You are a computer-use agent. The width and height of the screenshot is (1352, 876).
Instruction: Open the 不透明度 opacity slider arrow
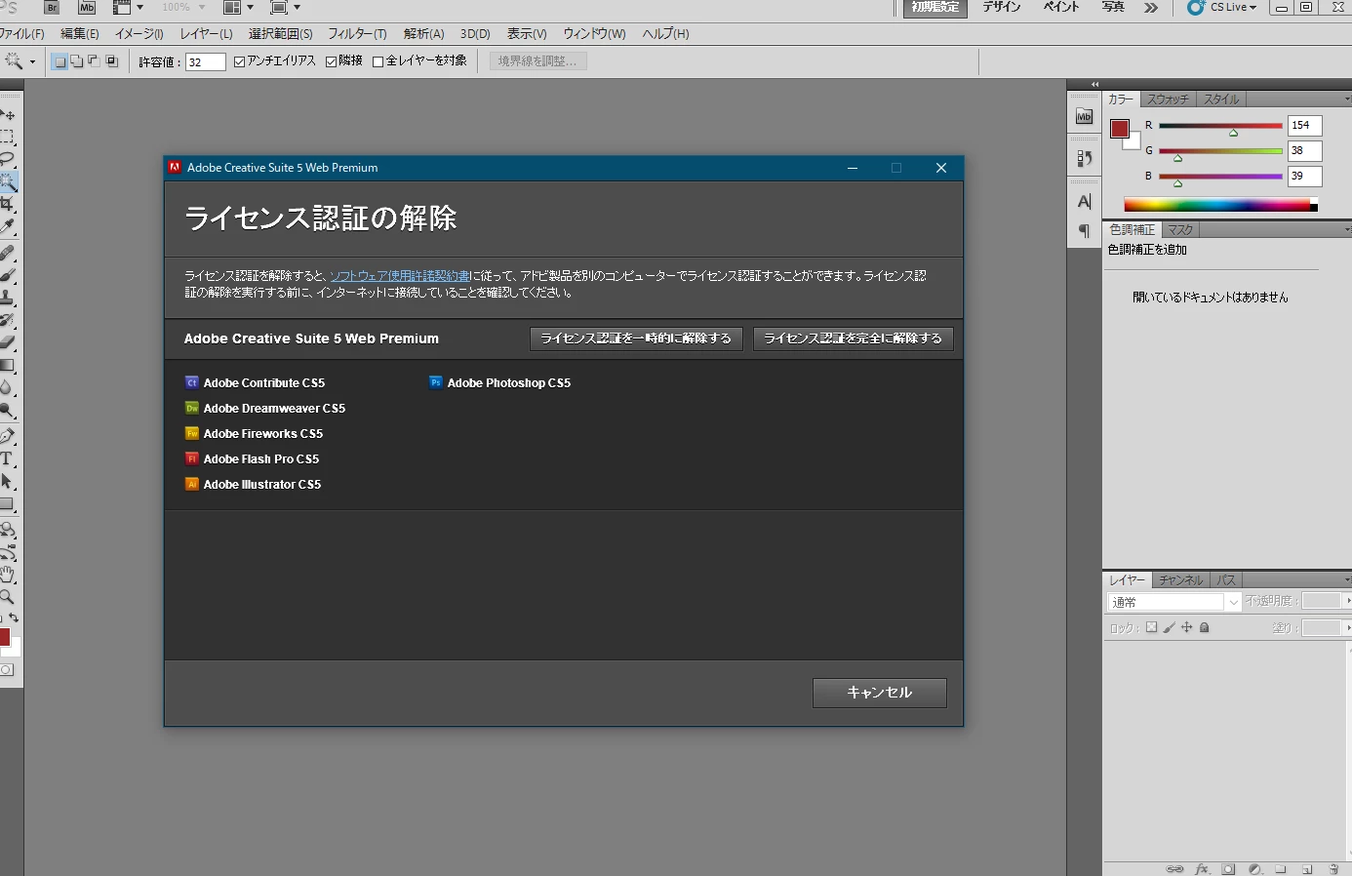point(1347,601)
